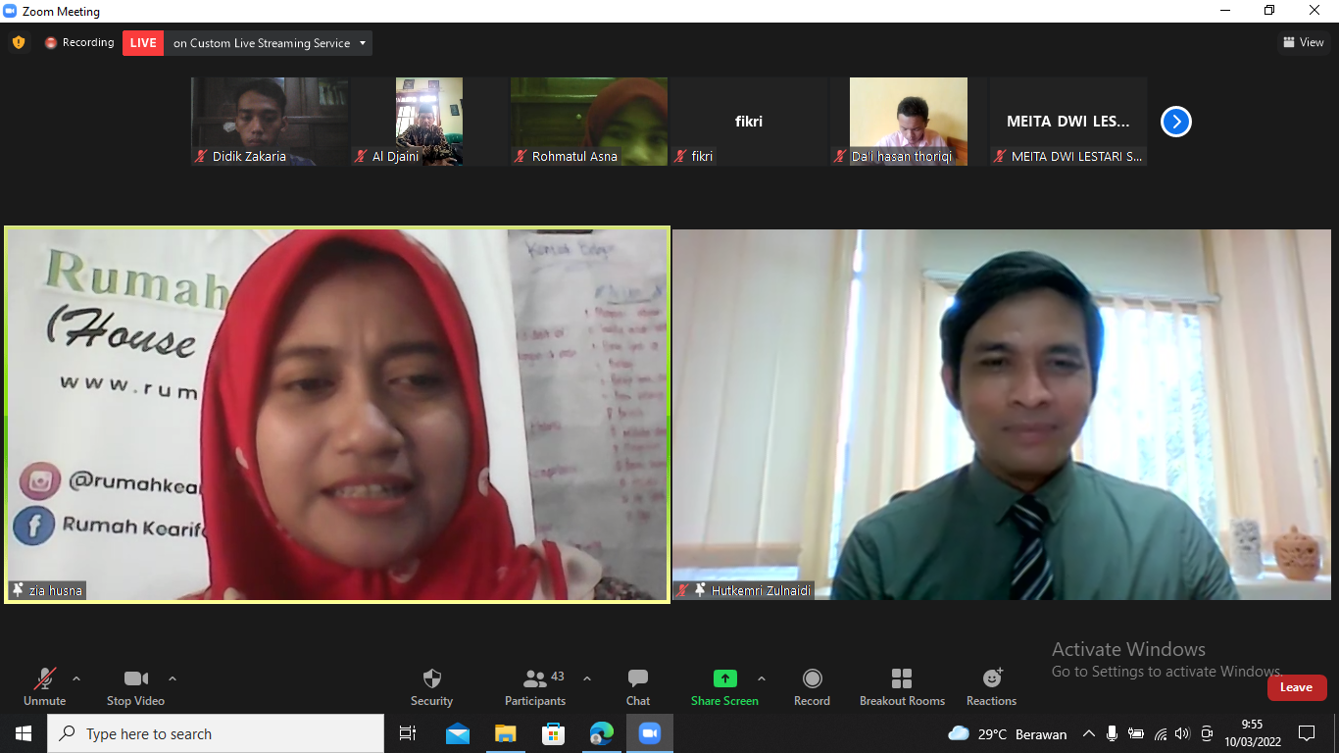Screen dimensions: 1339x753
Task: Select Didik Zakaria's video thumbnail
Action: (270, 122)
